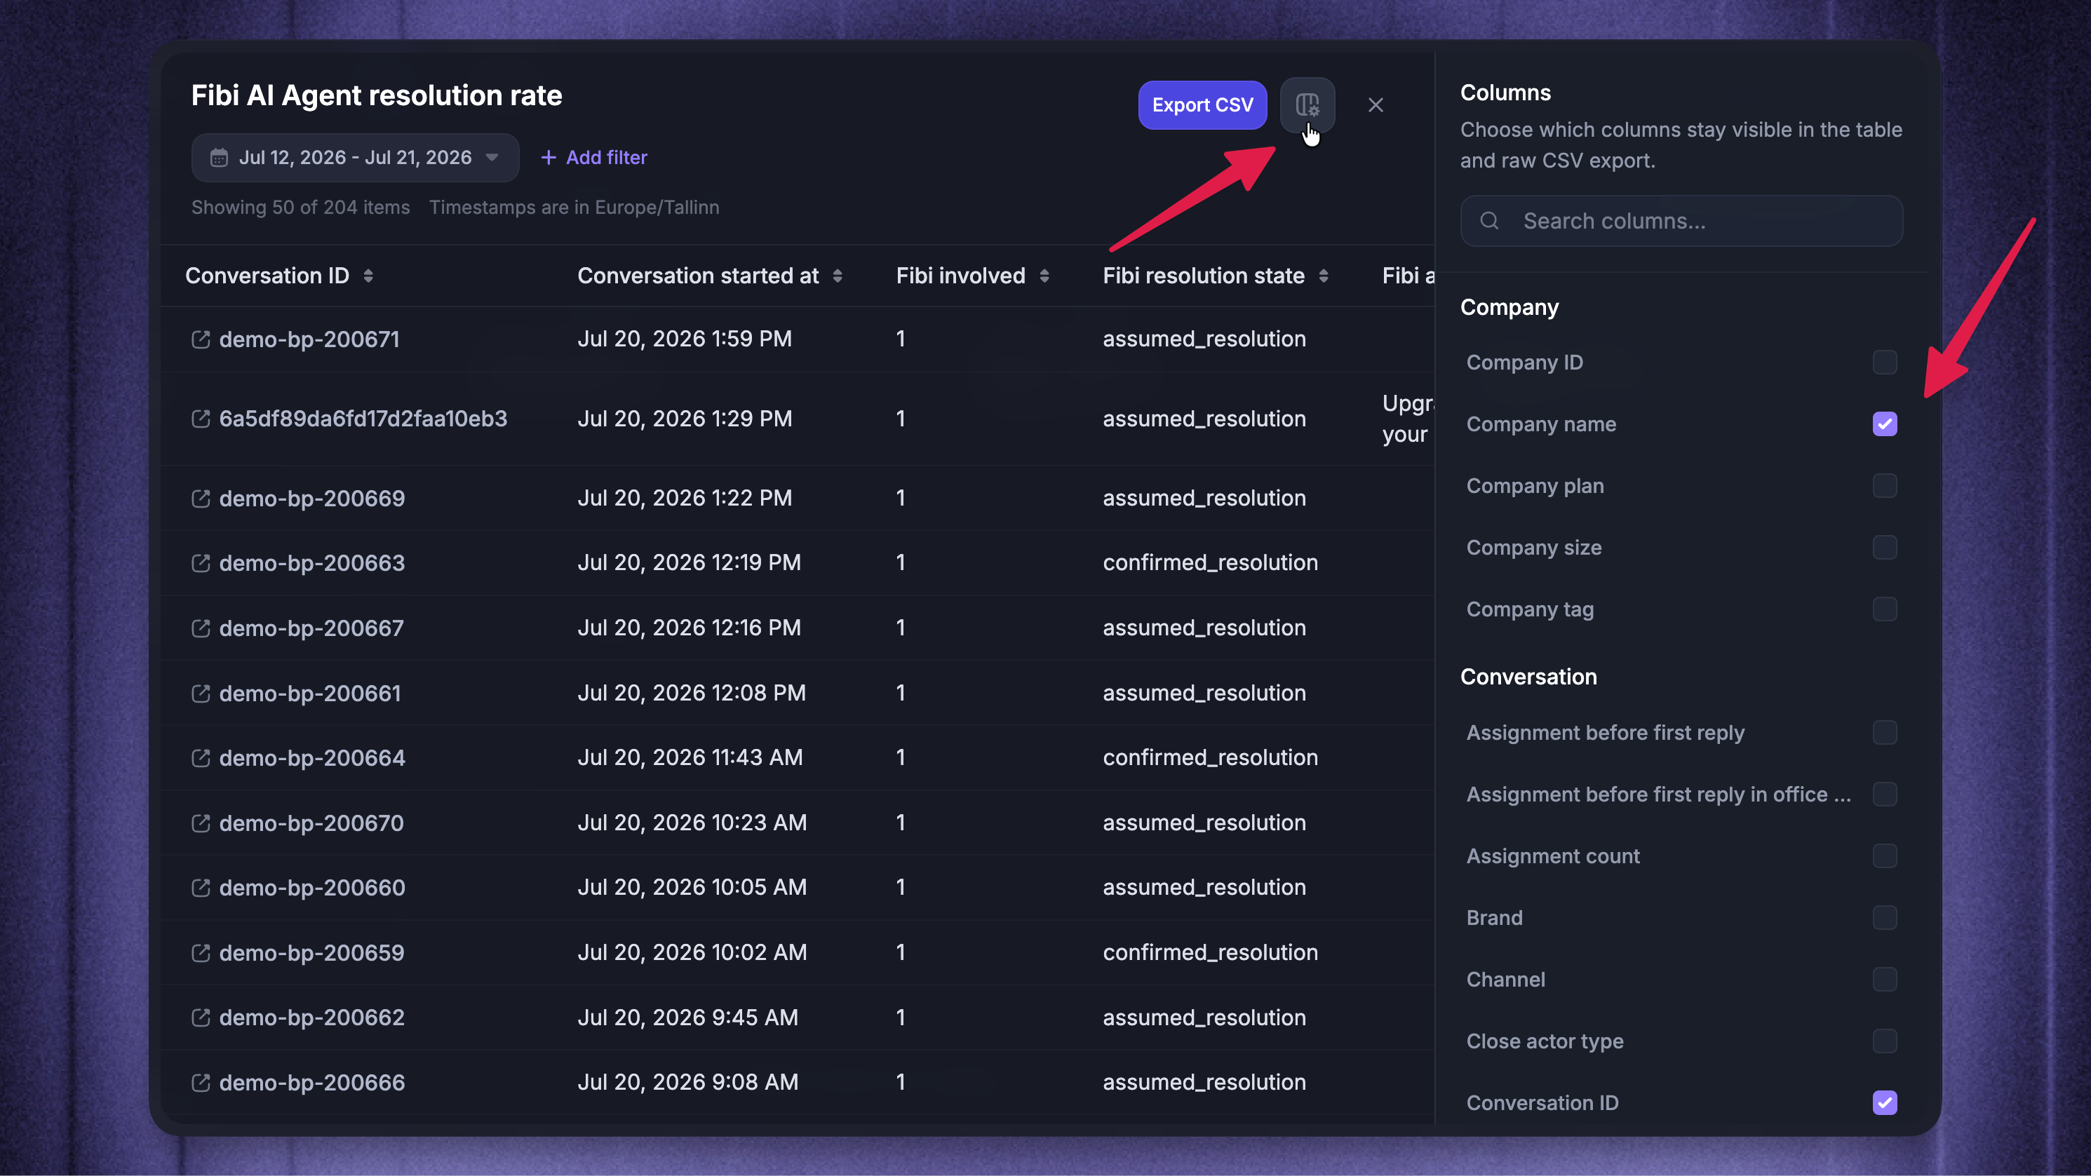The width and height of the screenshot is (2091, 1176).
Task: Click conversation link demo-bp-200664
Action: point(311,758)
